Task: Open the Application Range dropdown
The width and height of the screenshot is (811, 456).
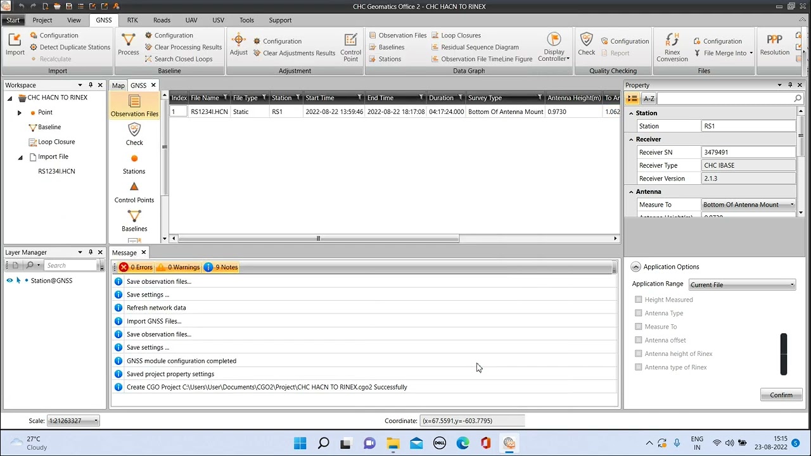Action: click(741, 285)
